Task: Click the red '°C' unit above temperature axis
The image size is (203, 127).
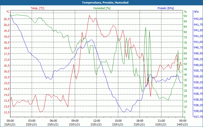Action: point(8,12)
